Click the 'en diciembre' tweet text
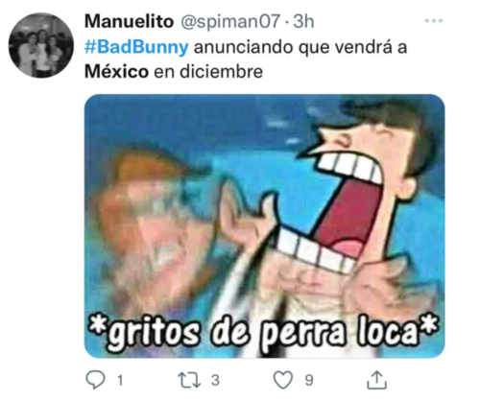 (208, 72)
